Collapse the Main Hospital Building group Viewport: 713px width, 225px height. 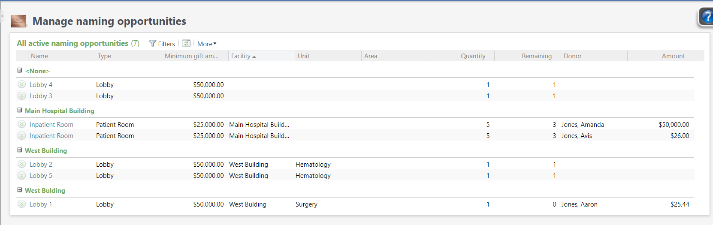tap(19, 110)
